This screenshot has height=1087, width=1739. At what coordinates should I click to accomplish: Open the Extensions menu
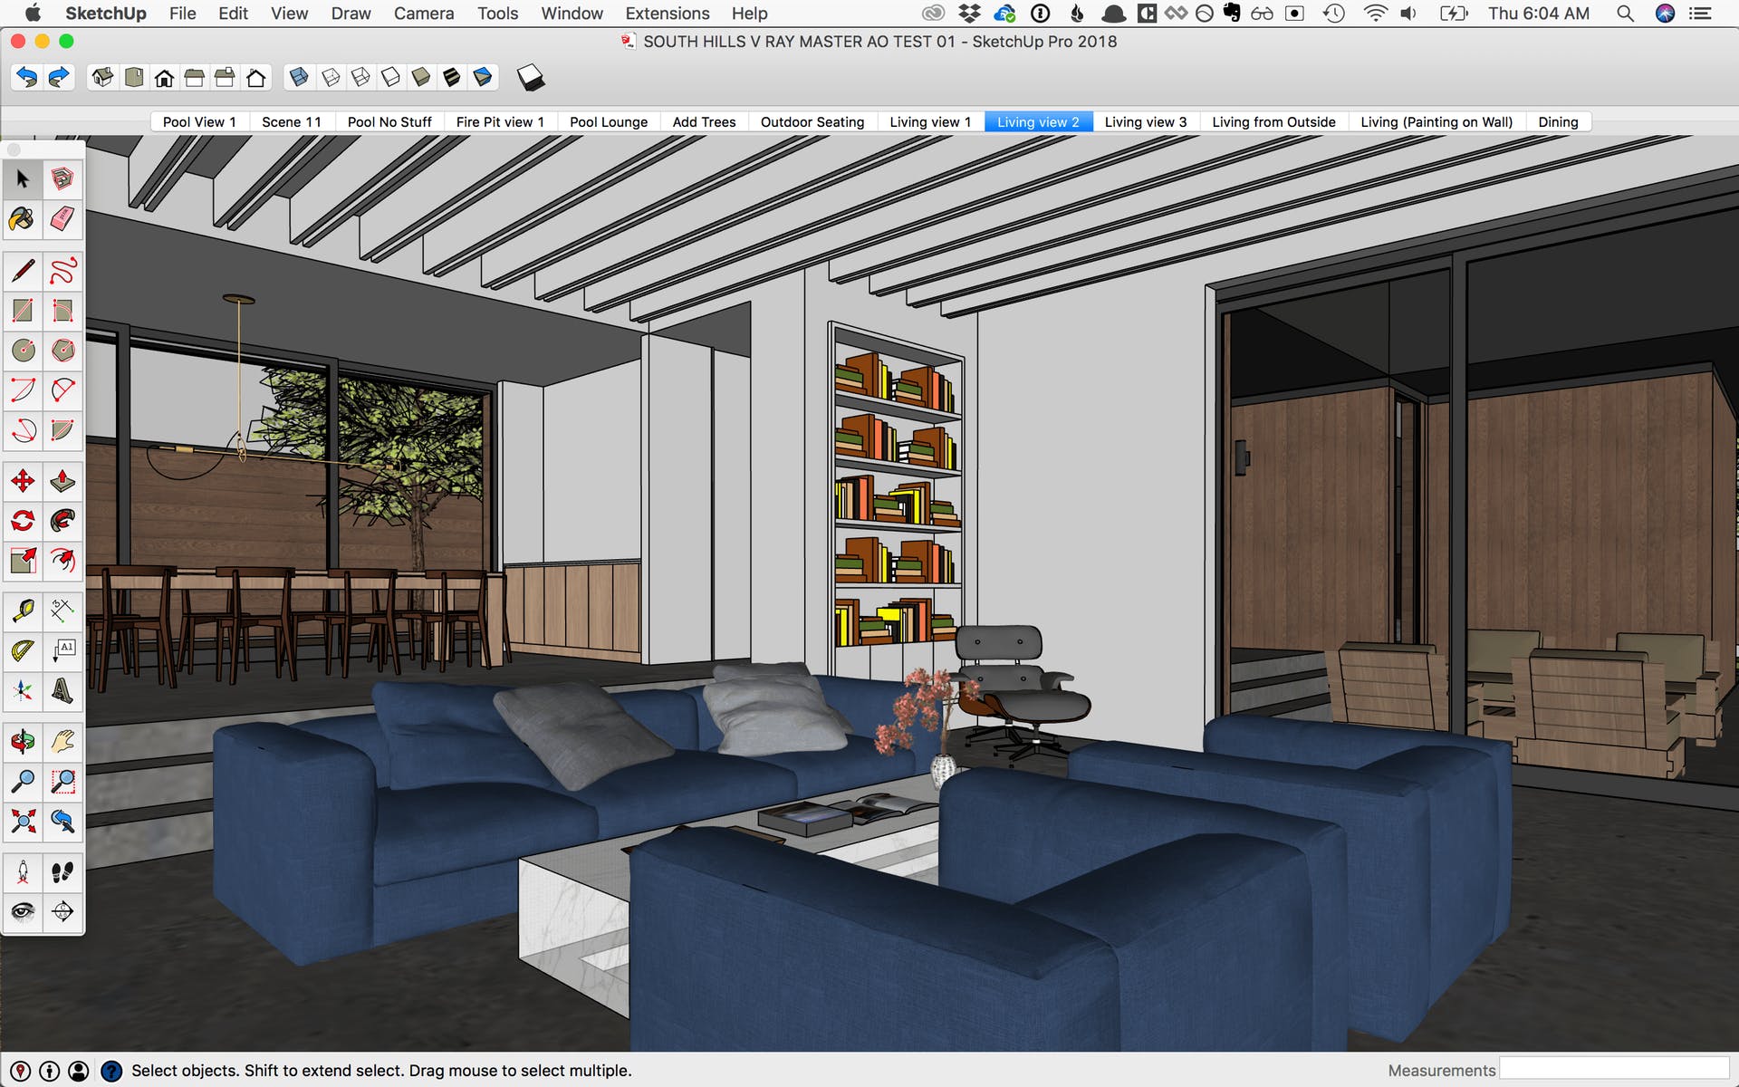pos(667,14)
